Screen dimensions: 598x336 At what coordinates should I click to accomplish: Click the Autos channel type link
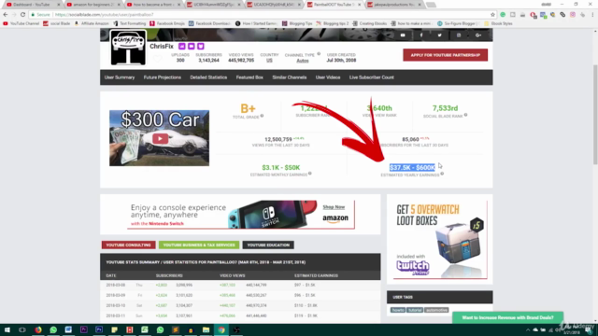[303, 61]
